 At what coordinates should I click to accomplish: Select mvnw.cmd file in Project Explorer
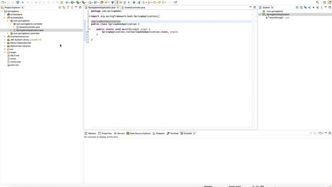(15, 62)
